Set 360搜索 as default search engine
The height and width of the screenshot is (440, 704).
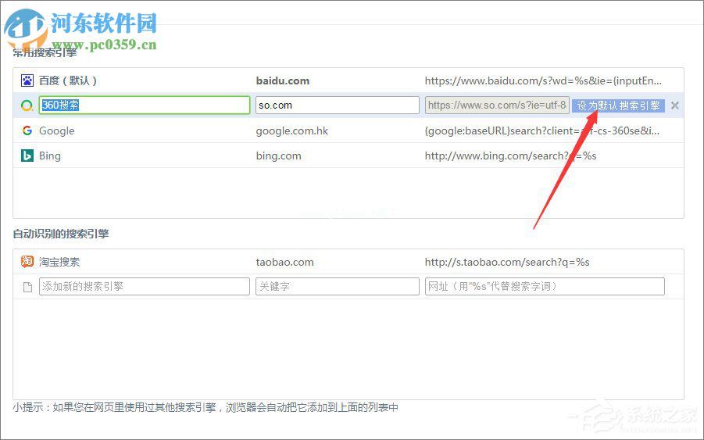618,106
